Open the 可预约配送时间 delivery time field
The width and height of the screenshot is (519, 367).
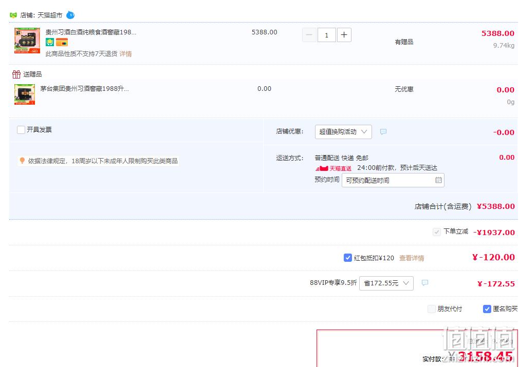tap(393, 180)
